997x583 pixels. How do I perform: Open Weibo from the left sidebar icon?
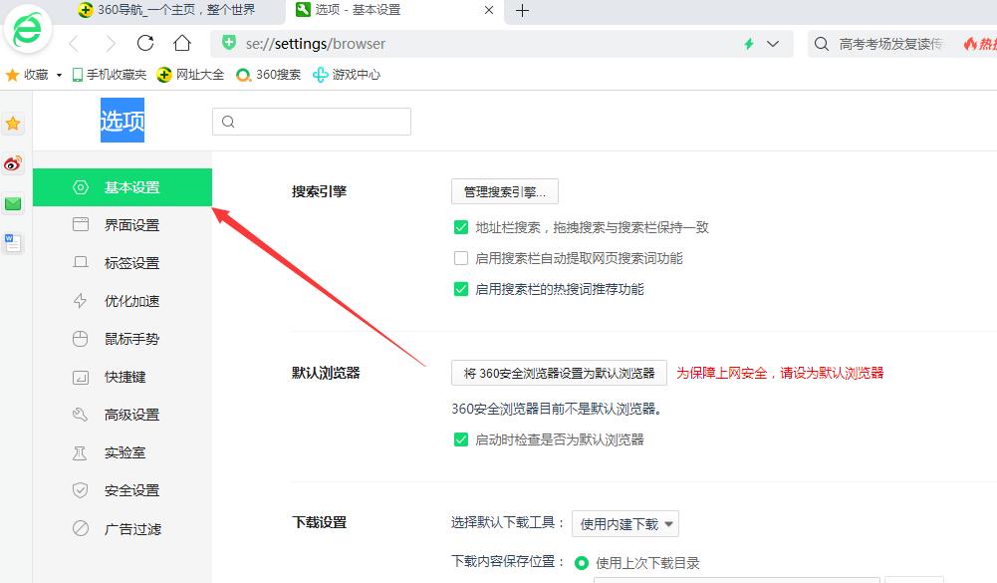point(13,163)
